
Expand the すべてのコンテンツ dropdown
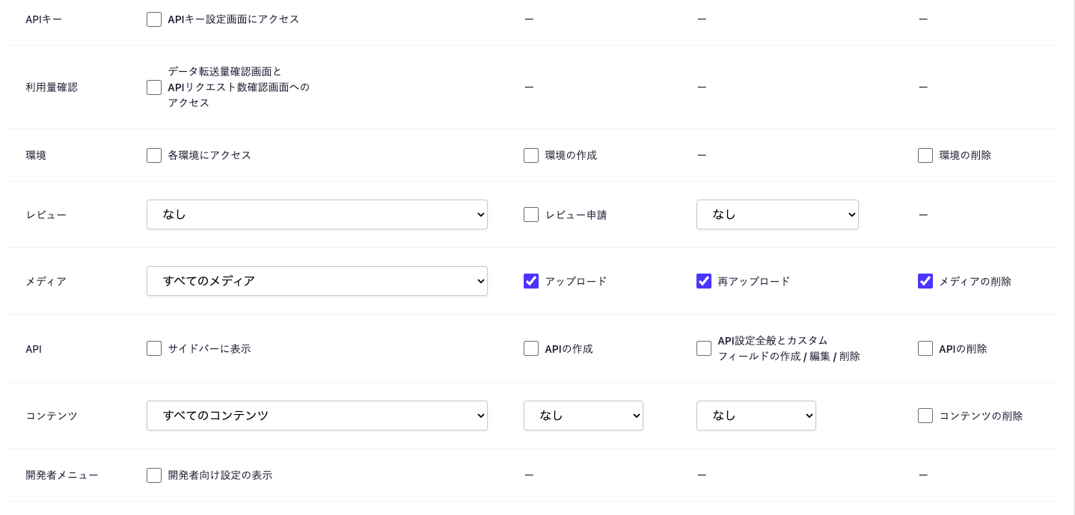coord(316,416)
